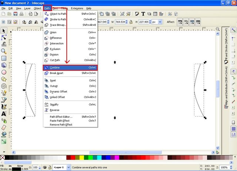Click the W width spinner arrows
Image resolution: width=237 pixels, height=171 pixels.
click(x=127, y=22)
